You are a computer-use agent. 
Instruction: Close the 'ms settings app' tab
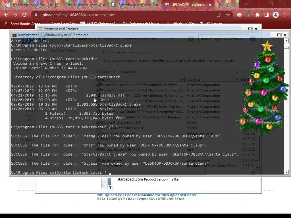[x=51, y=5]
